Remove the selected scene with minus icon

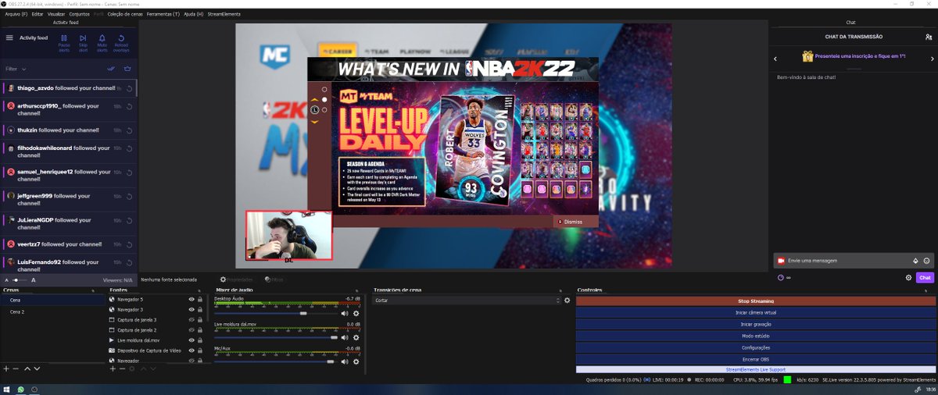coord(16,368)
